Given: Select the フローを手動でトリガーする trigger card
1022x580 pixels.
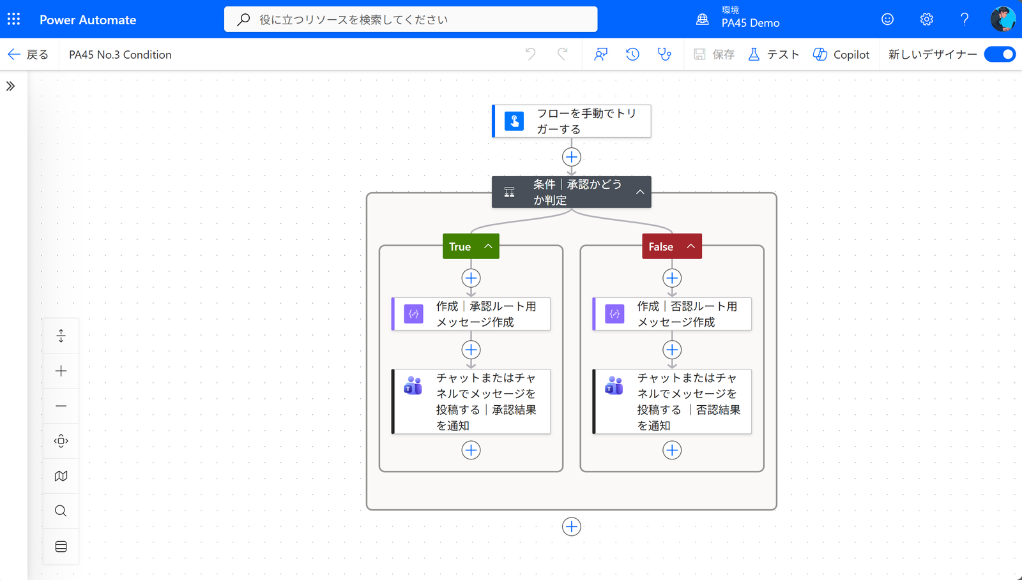Looking at the screenshot, I should [x=572, y=121].
